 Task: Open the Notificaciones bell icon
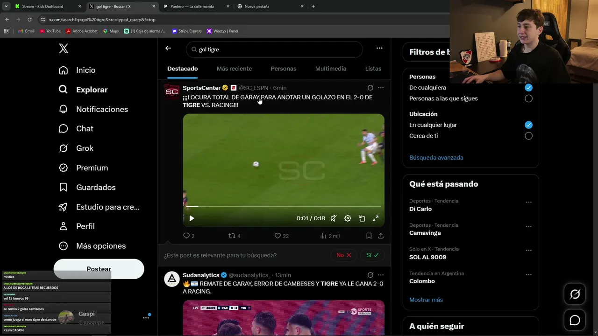click(x=64, y=109)
